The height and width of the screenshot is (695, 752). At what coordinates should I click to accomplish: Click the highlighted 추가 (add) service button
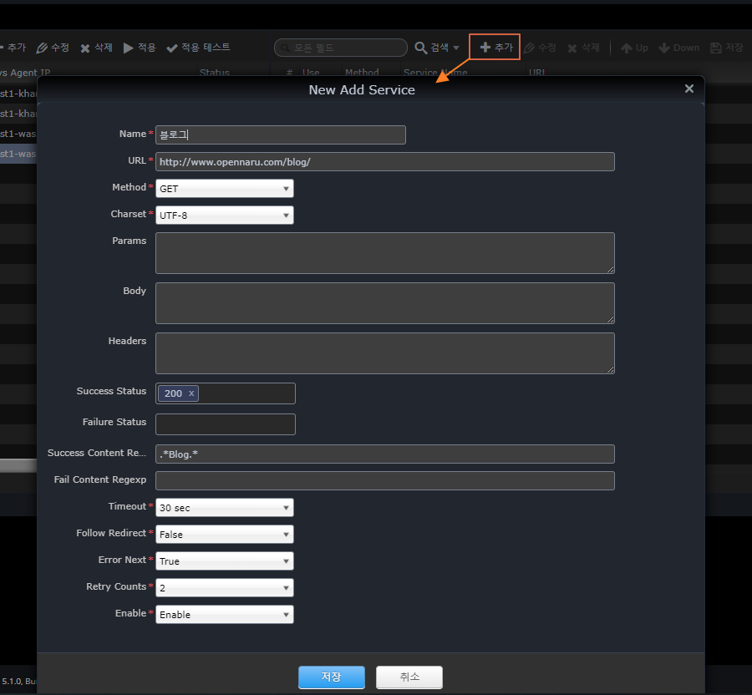[495, 48]
